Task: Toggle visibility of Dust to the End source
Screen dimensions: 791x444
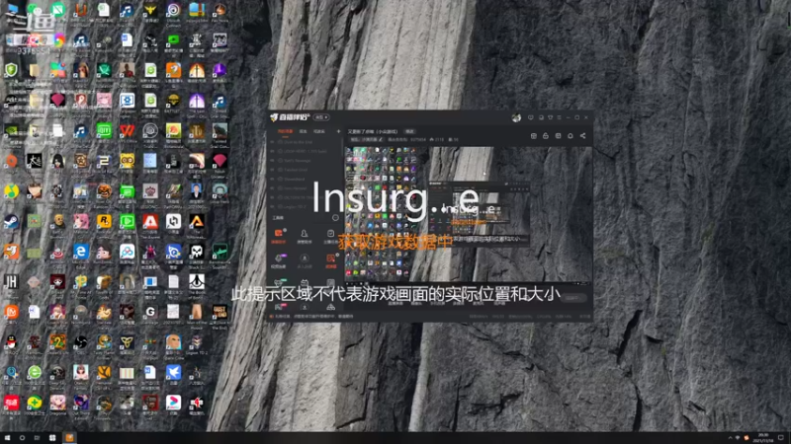Action: [x=273, y=142]
